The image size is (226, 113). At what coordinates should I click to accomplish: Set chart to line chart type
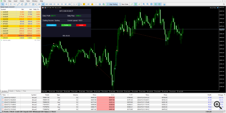(x=139, y=4)
